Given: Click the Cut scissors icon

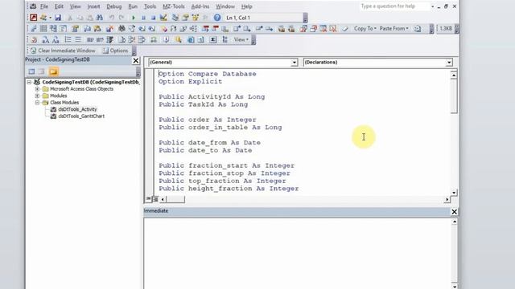Looking at the screenshot, I should pyautogui.click(x=70, y=18).
